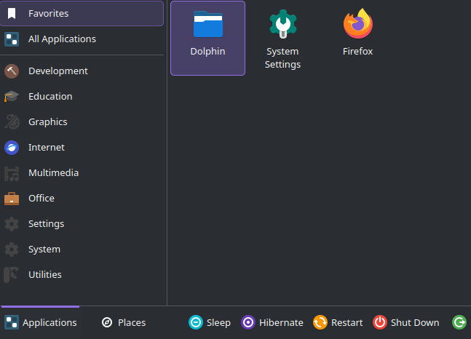
Task: Restart the computer
Action: 338,322
